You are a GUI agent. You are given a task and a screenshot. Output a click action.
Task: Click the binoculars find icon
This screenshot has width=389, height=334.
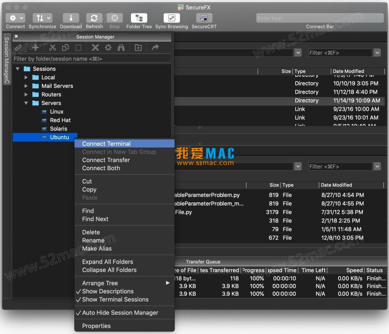121,48
